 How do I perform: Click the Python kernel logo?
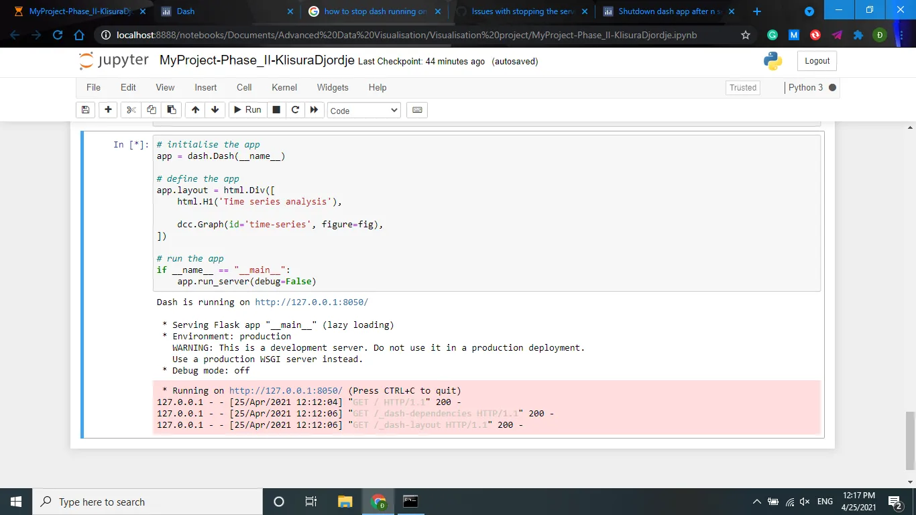pos(773,61)
